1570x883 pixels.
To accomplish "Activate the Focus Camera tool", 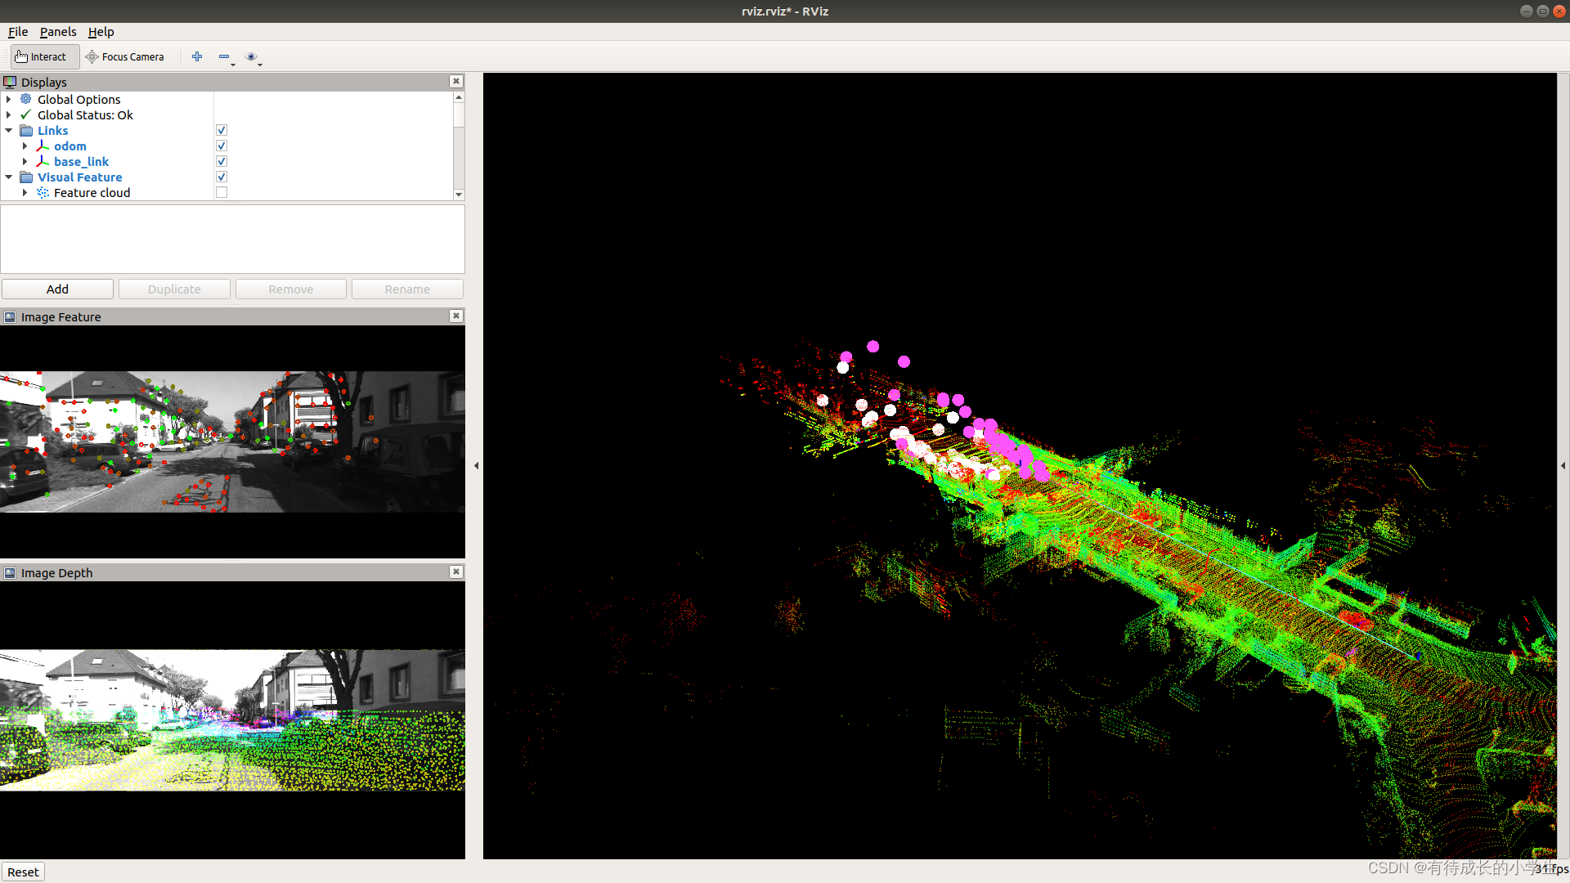I will click(x=125, y=56).
